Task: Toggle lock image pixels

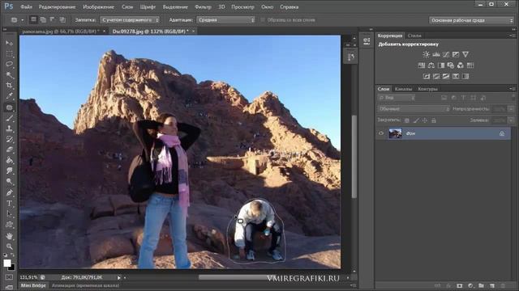Action: [x=416, y=120]
